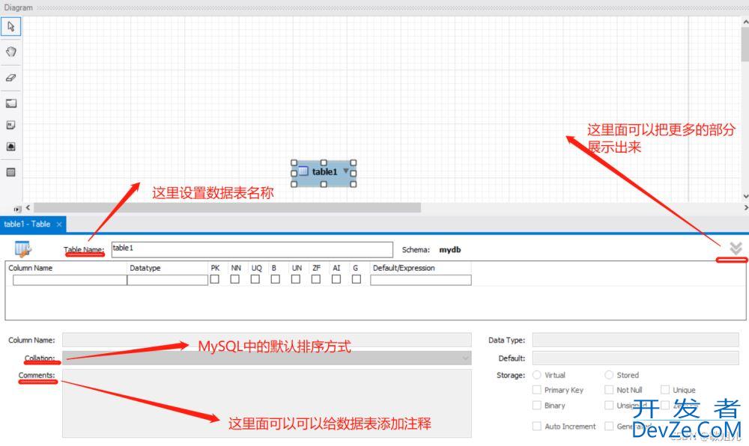Image resolution: width=749 pixels, height=446 pixels.
Task: Click the Diagram panel title
Action: [18, 7]
